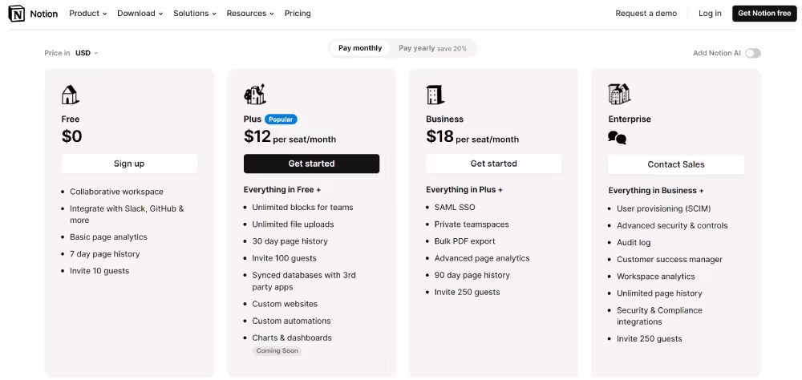Open the Resources menu
The height and width of the screenshot is (380, 802).
[x=250, y=14]
